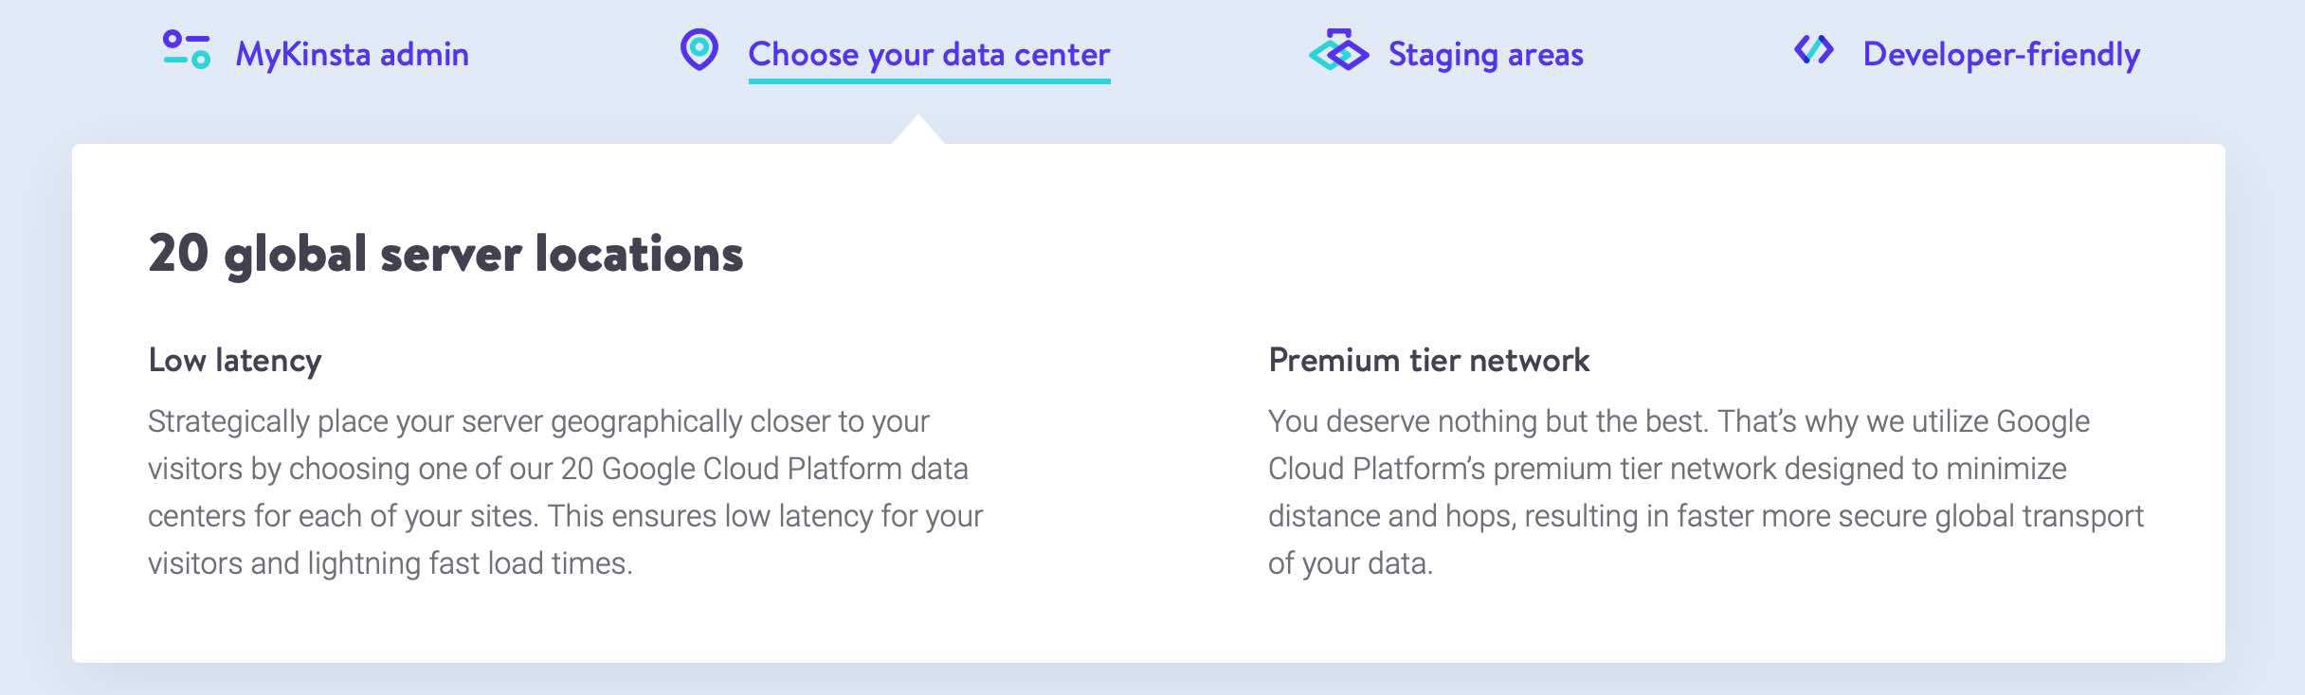Click the white pointer arrow above the panel

917,130
